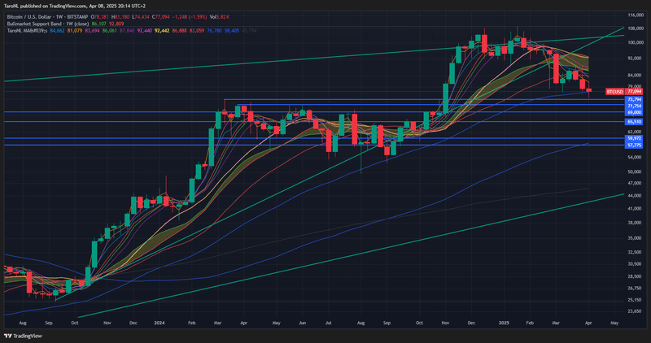
Task: Select the 'Bullmarket Support Band · 1W (close)' indicator legend
Action: pyautogui.click(x=48, y=24)
